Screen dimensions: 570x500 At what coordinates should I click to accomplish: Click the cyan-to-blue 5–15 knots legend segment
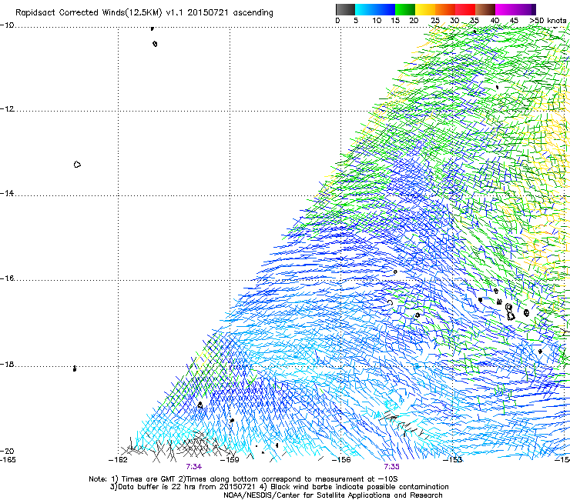click(x=375, y=9)
